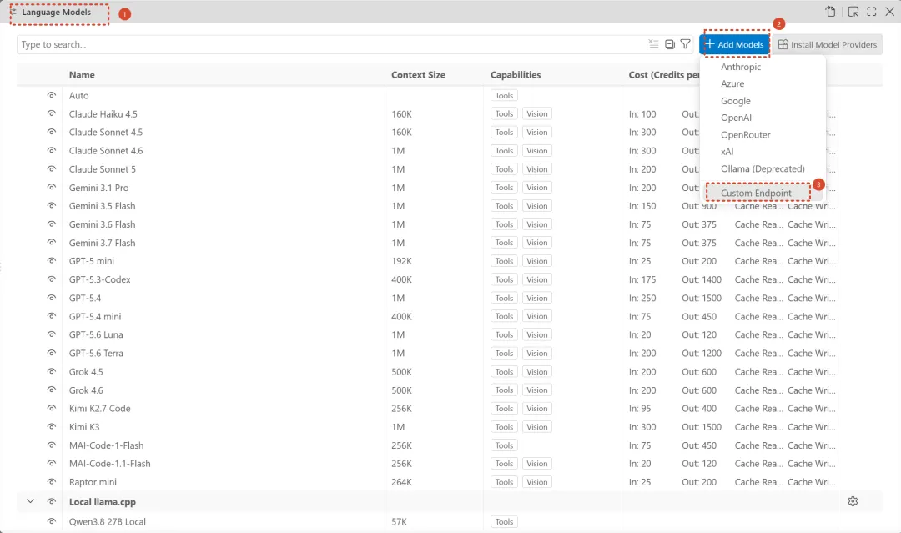This screenshot has height=533, width=901.
Task: Choose Azure in the provider menu
Action: pyautogui.click(x=732, y=84)
